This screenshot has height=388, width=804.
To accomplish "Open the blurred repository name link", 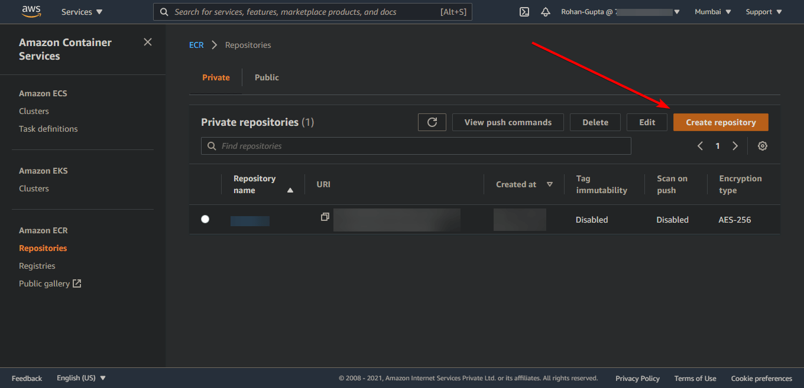I will (250, 221).
